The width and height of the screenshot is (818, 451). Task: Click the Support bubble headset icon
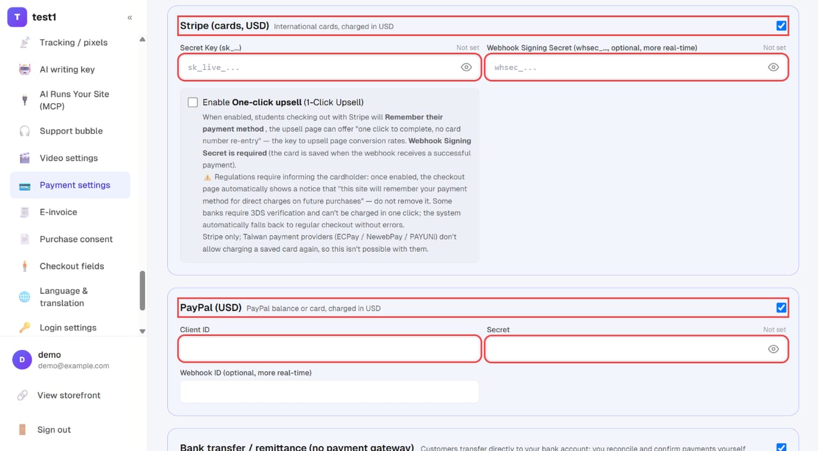(25, 131)
